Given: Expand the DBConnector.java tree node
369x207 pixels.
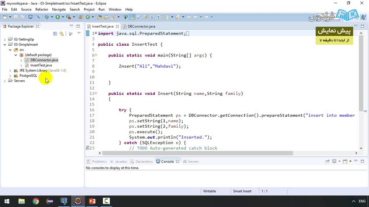Looking at the screenshot, I should (21, 60).
